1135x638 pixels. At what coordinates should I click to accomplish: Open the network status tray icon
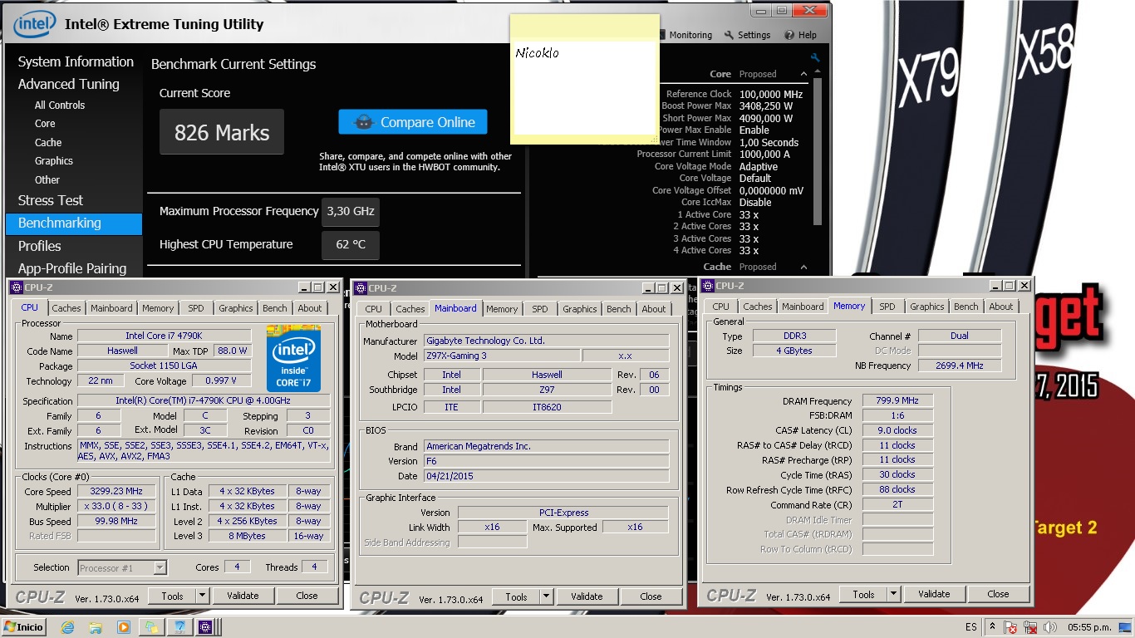click(1031, 627)
